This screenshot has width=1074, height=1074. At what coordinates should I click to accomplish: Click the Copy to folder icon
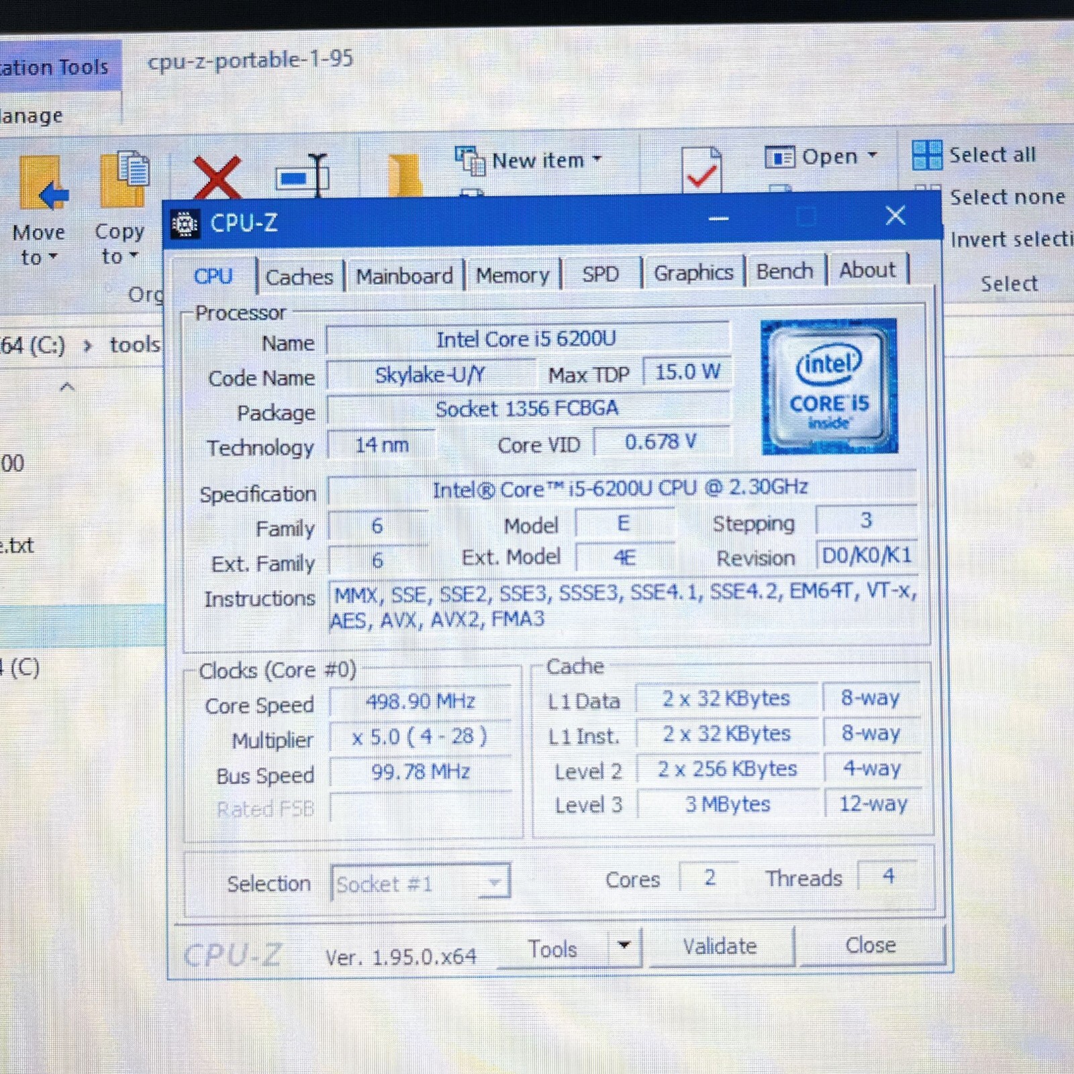click(125, 179)
